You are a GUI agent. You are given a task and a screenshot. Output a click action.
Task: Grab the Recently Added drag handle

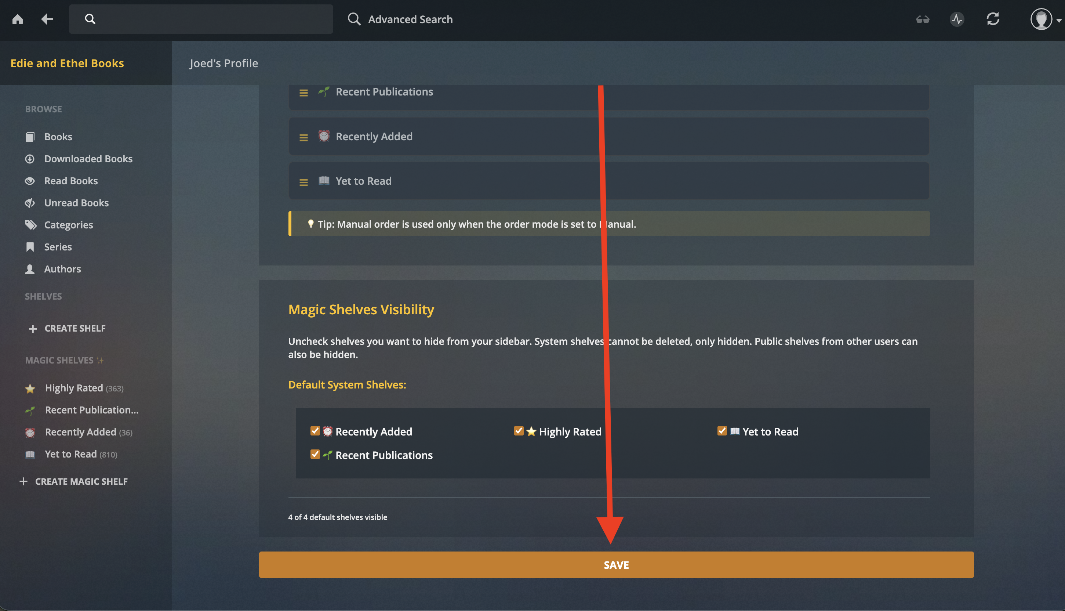[303, 137]
